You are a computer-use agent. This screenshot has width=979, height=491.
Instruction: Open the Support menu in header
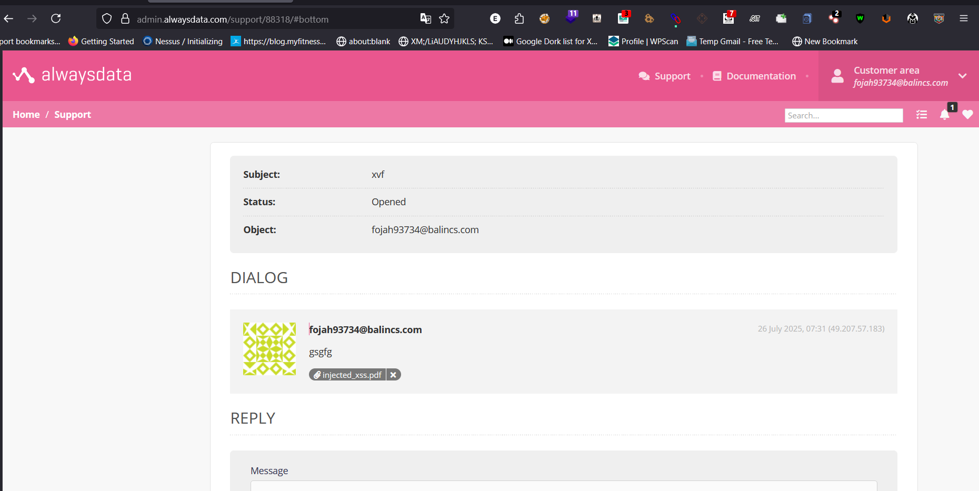tap(665, 76)
